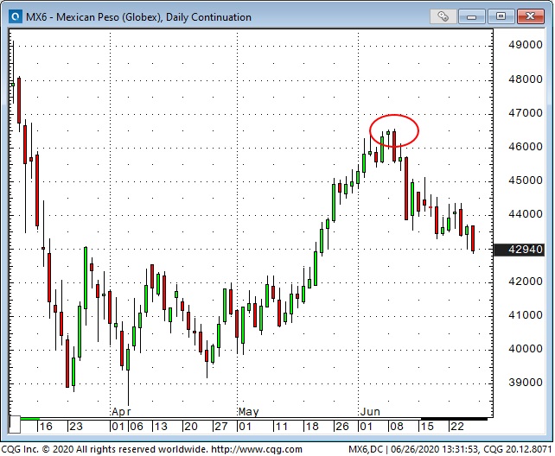Click the tall green candle rising to 45000
Viewport: 555px width, 456px height.
coord(334,202)
